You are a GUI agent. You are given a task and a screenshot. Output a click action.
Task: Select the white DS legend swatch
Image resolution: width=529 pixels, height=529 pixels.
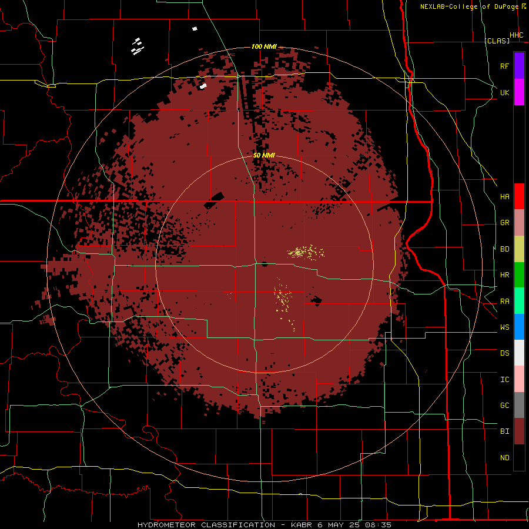519,353
